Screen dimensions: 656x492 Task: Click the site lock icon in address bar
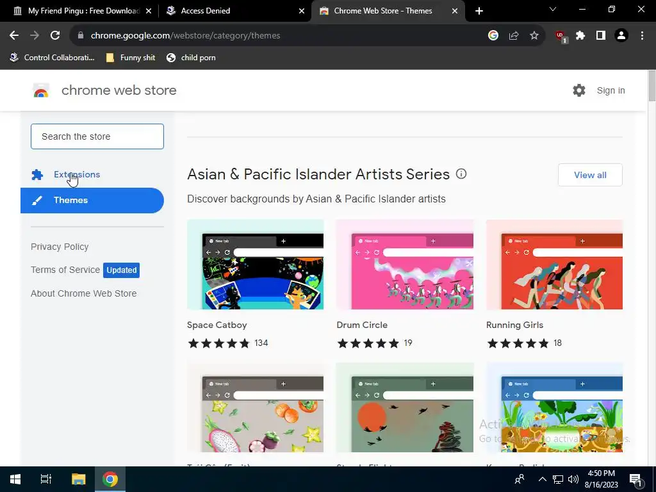tap(81, 36)
